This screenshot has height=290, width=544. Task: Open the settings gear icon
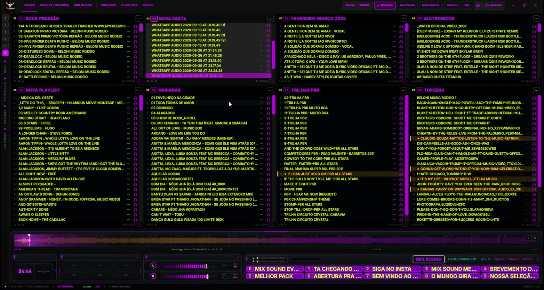[478, 5]
